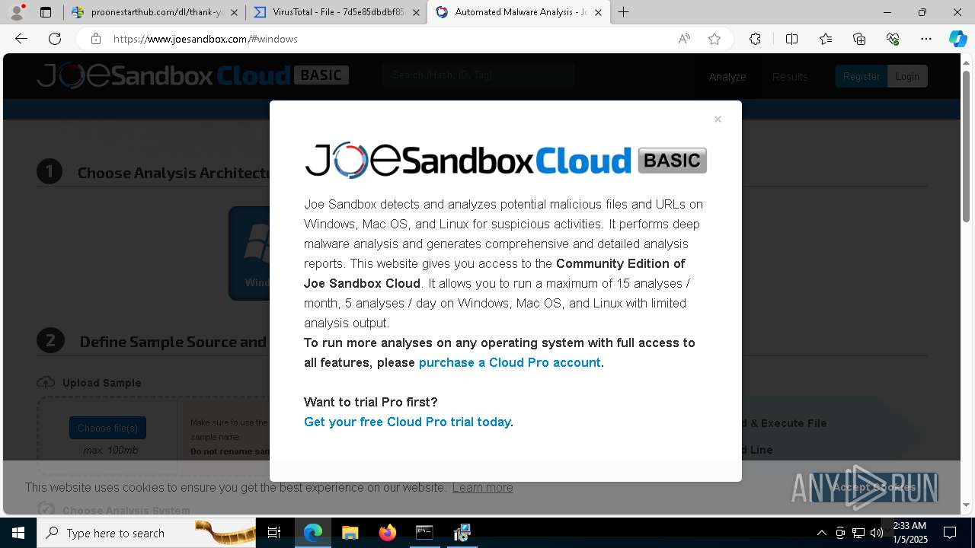Open the Analyze menu item
975x548 pixels.
(727, 77)
